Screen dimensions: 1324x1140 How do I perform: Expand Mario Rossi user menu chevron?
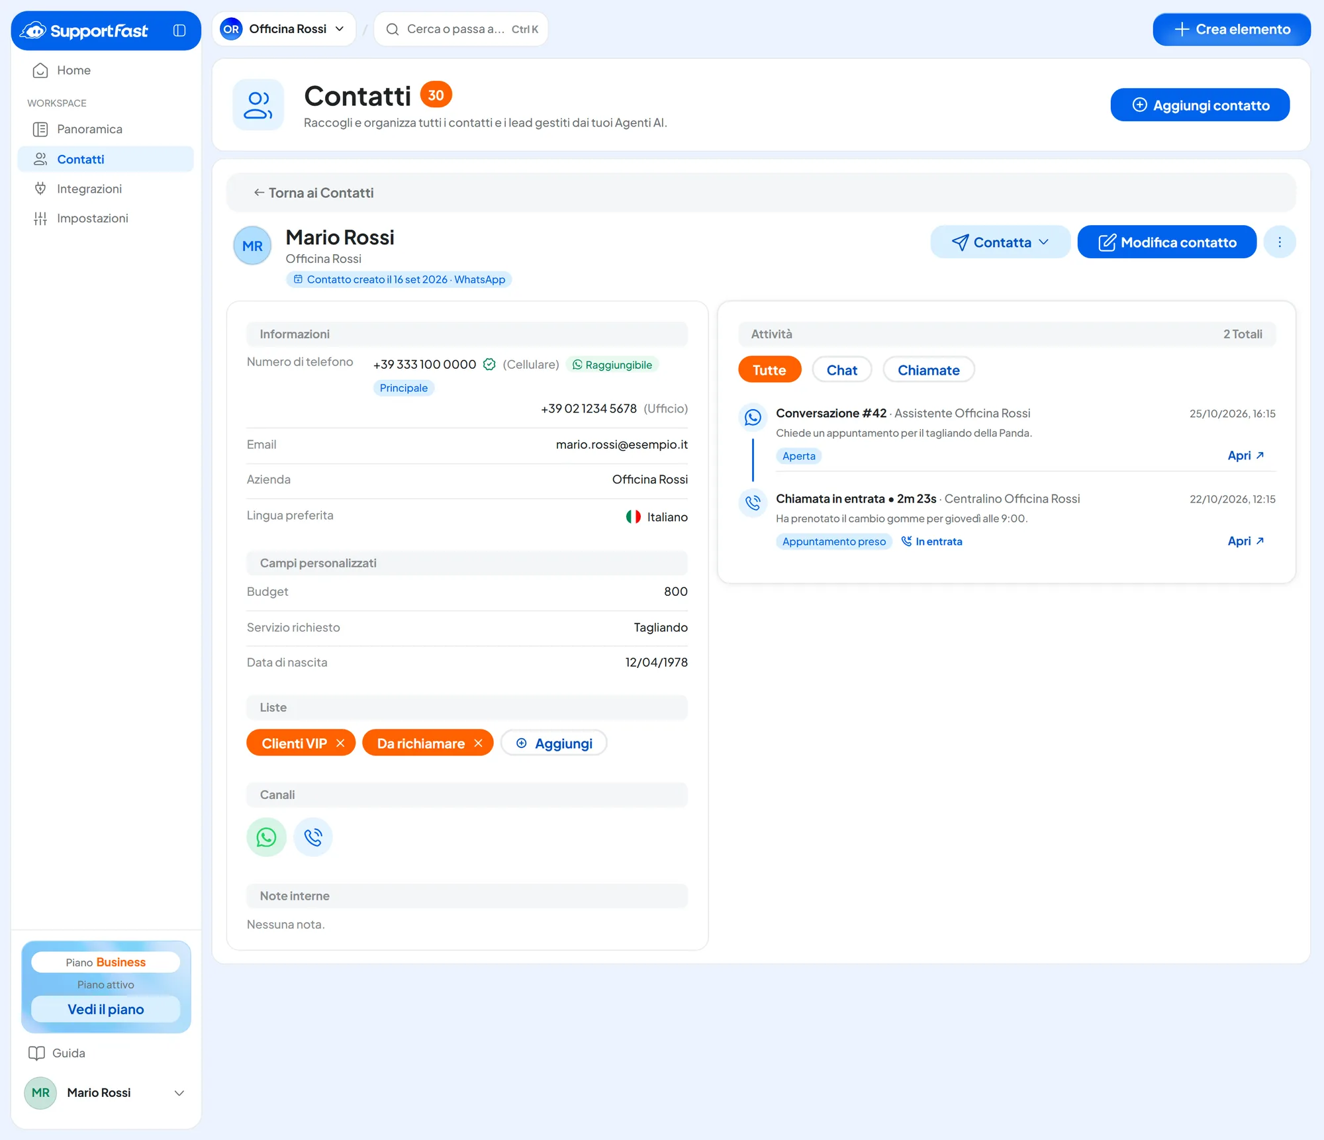tap(179, 1092)
